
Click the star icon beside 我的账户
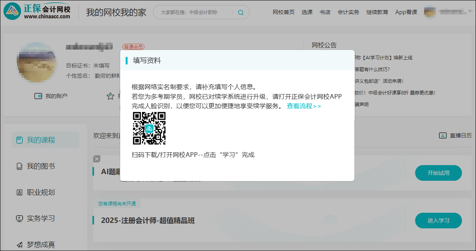pyautogui.click(x=110, y=96)
